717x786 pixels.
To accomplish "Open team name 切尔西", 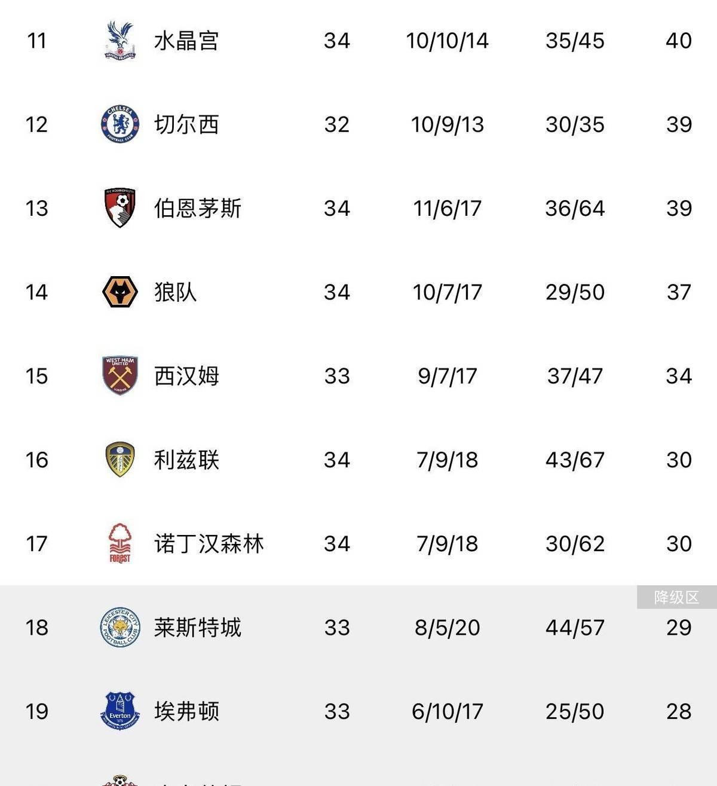I will click(186, 124).
